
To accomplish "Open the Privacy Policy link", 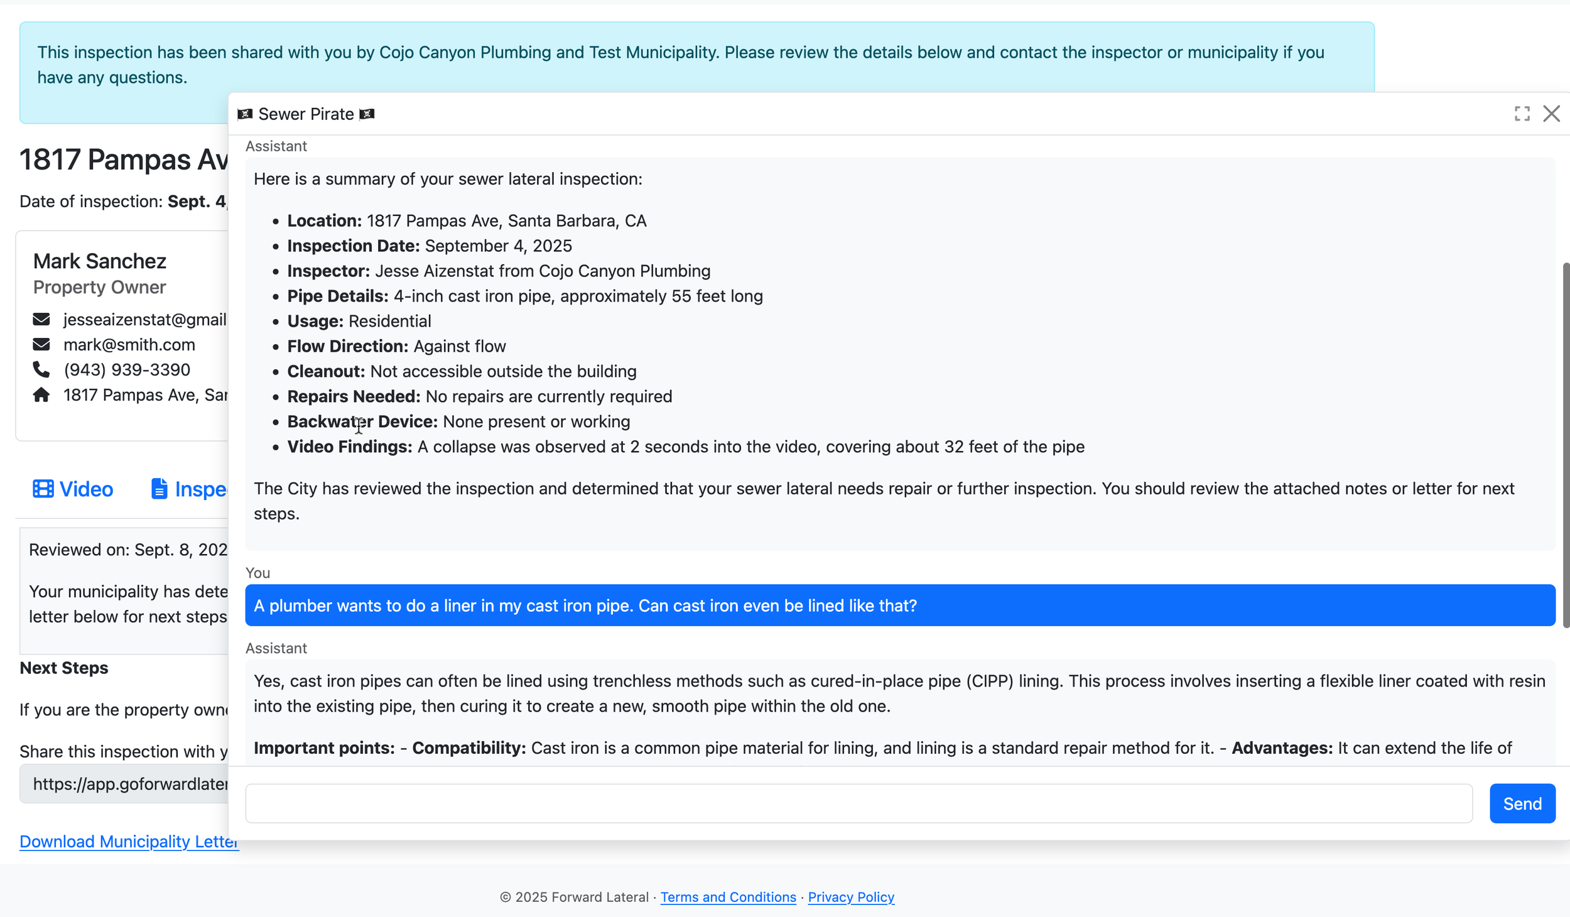I will [850, 897].
